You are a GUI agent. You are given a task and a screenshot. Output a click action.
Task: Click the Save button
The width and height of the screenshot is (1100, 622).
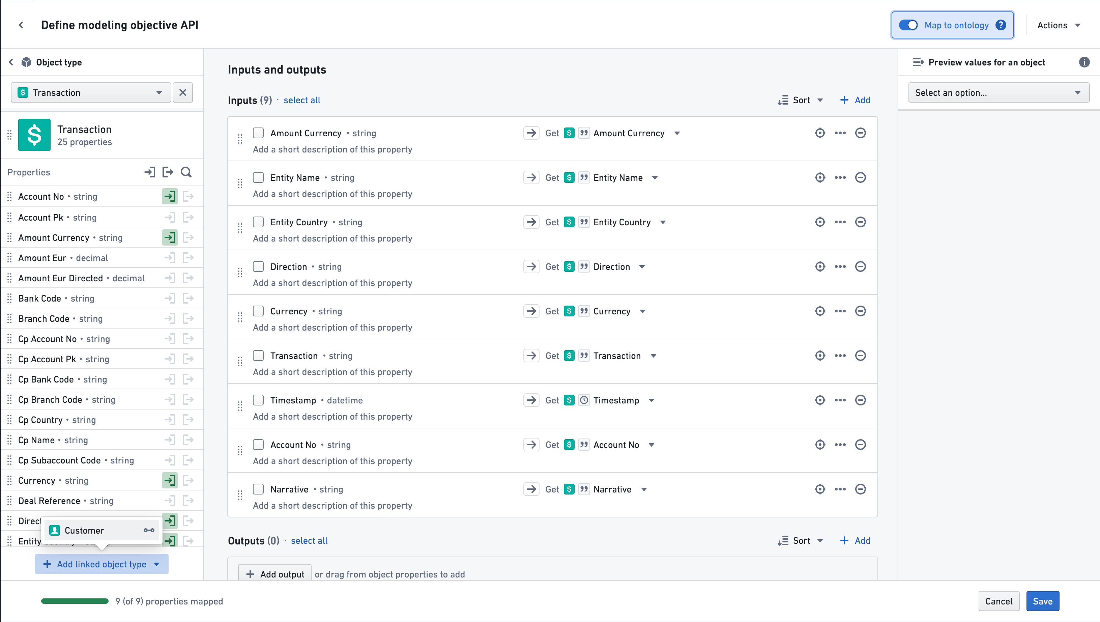(x=1043, y=601)
